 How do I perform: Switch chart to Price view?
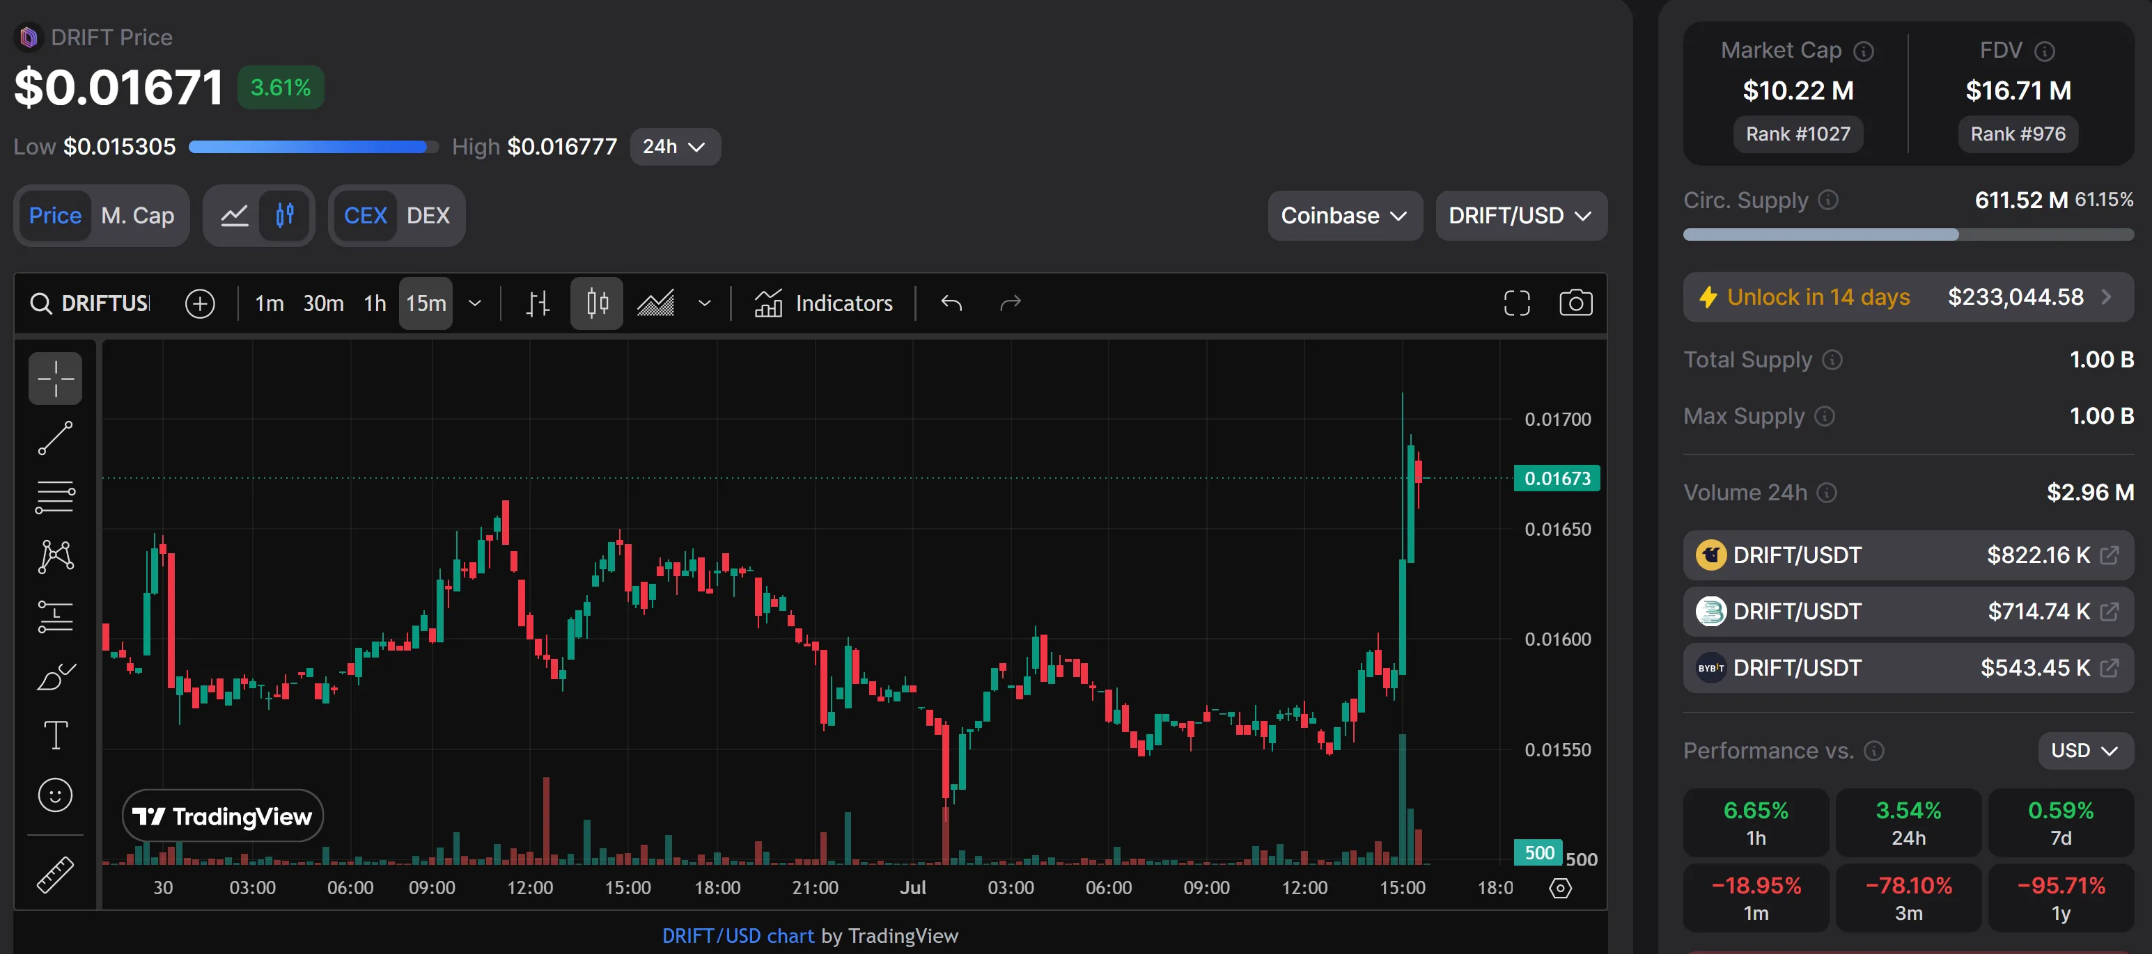pos(55,215)
